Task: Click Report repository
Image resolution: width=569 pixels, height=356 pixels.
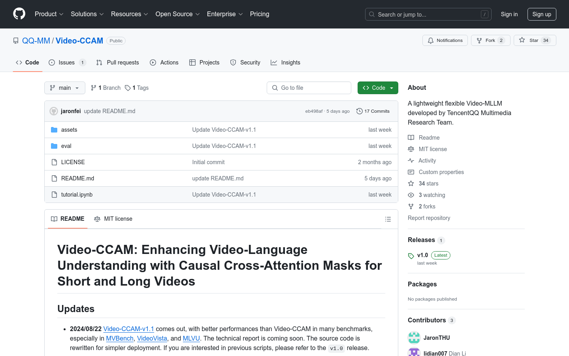Action: (429, 218)
